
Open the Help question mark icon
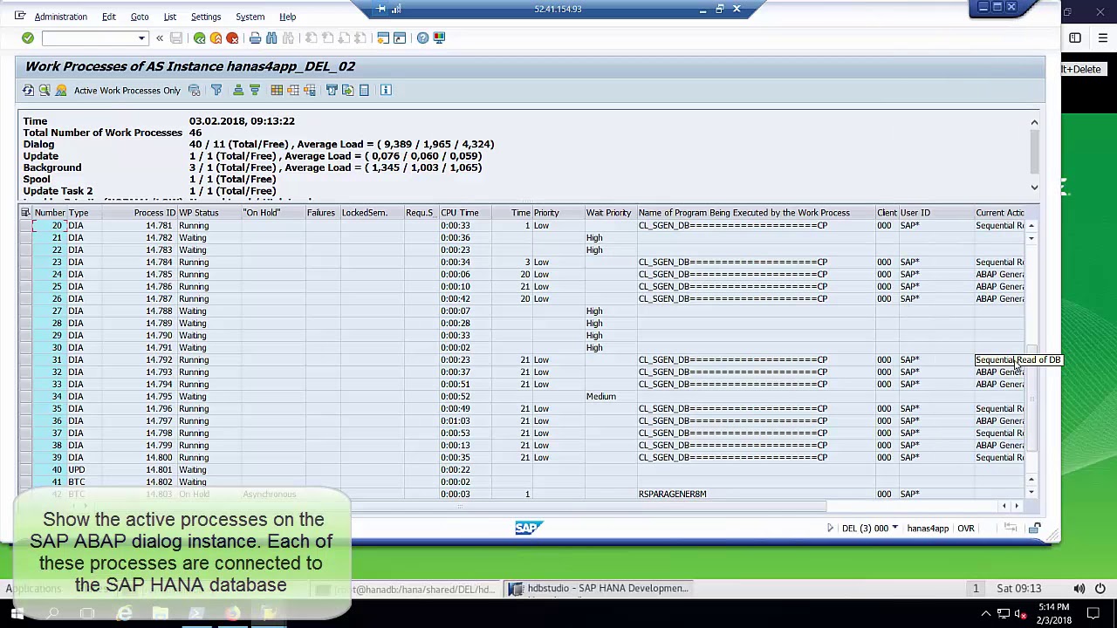point(422,38)
